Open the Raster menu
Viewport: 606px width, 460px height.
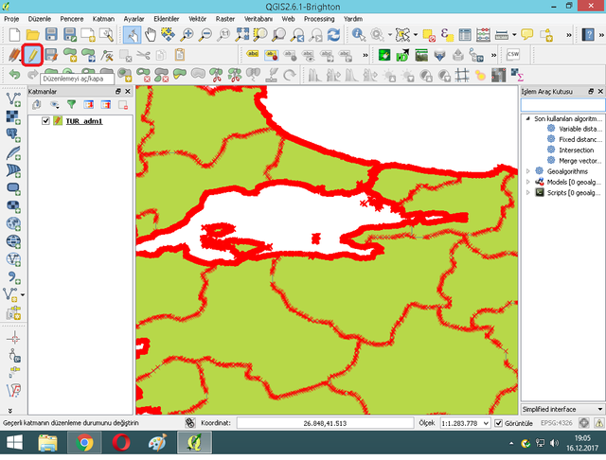(225, 19)
